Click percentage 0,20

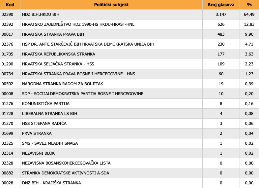(x=249, y=94)
